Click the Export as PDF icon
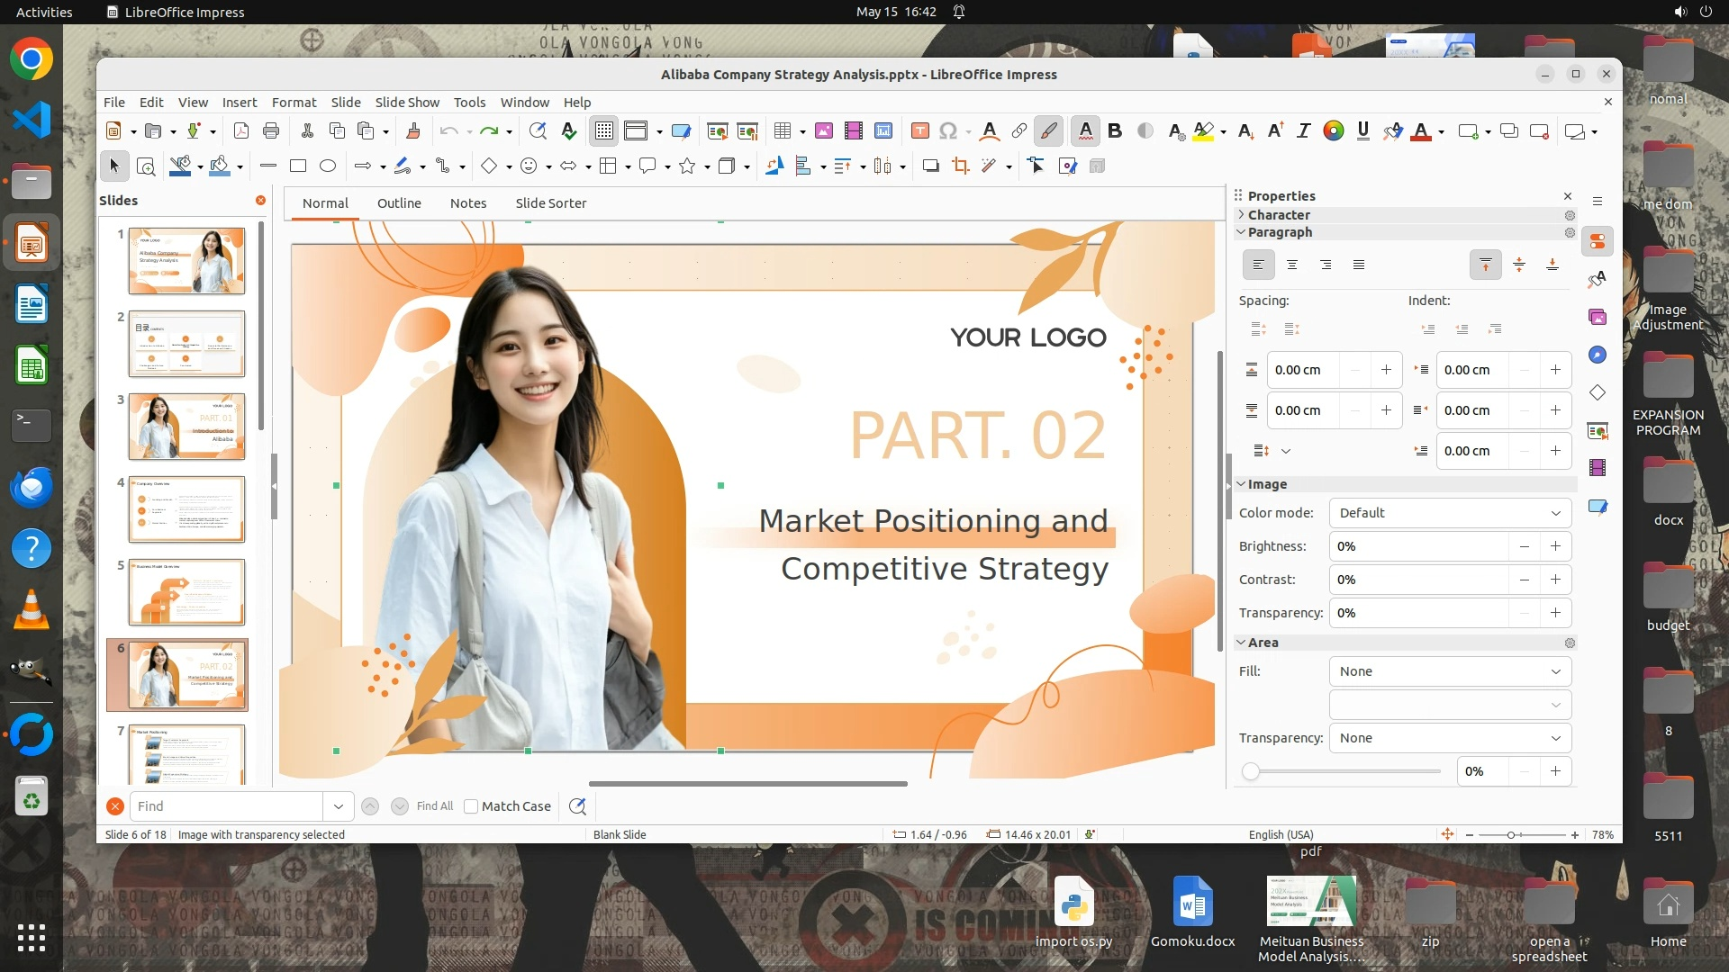 [x=241, y=131]
